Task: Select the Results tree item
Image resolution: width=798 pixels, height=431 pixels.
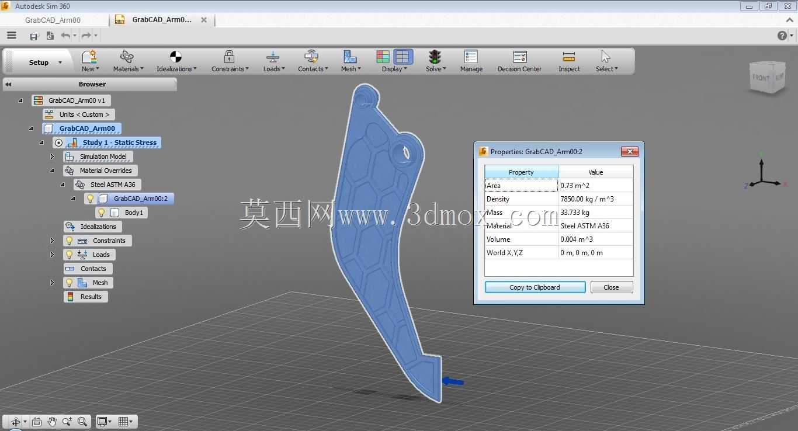Action: [x=86, y=297]
